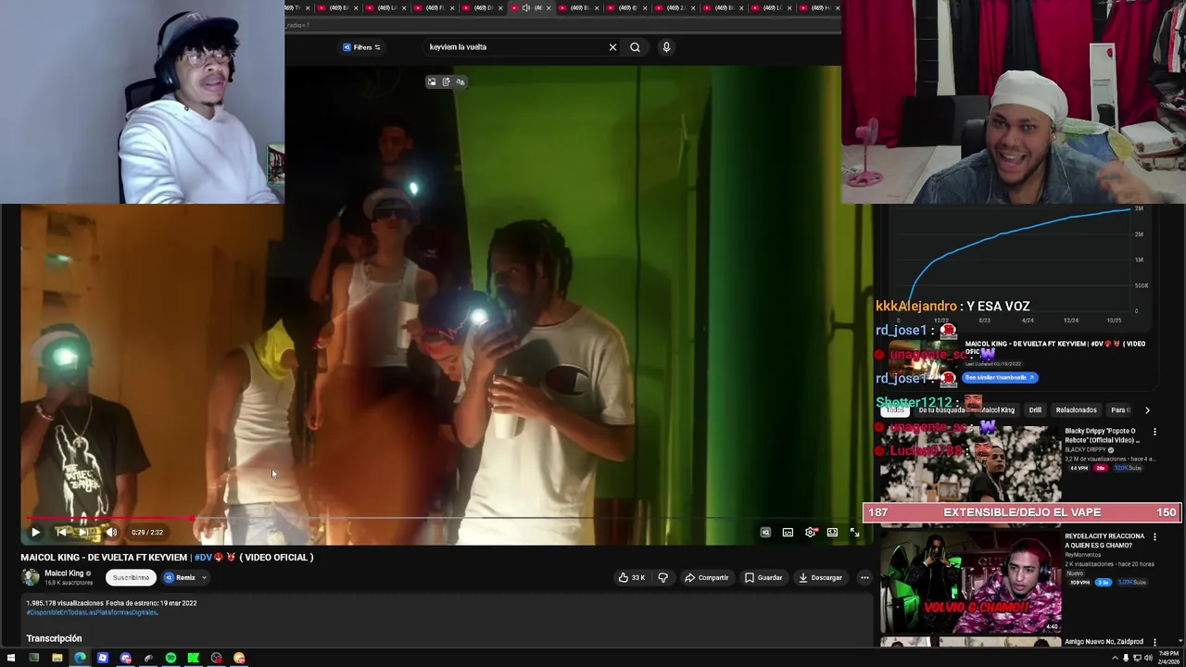Click the search magnifier icon
The image size is (1186, 667).
[x=635, y=47]
